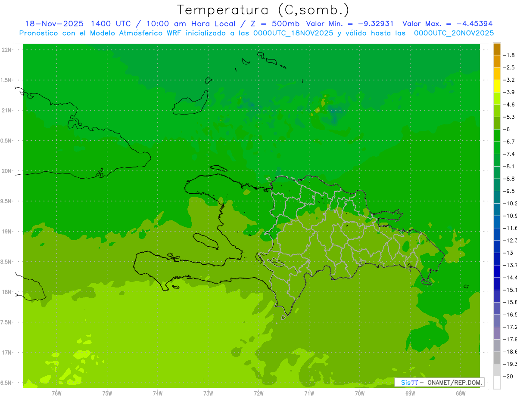Click the '-6.7' colorbar value
The width and height of the screenshot is (517, 399).
[x=509, y=142]
